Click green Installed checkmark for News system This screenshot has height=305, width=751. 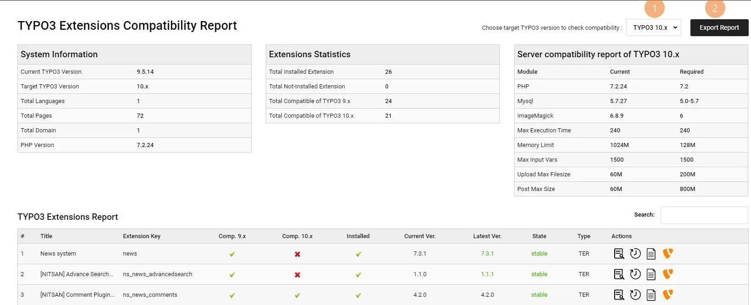click(358, 254)
